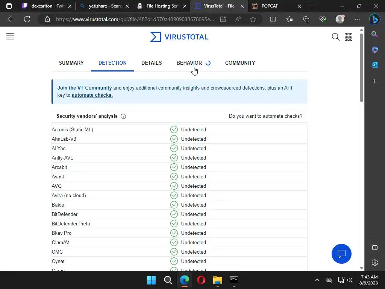Image resolution: width=385 pixels, height=289 pixels.
Task: Open Browser essentials heart icon
Action: (x=323, y=19)
